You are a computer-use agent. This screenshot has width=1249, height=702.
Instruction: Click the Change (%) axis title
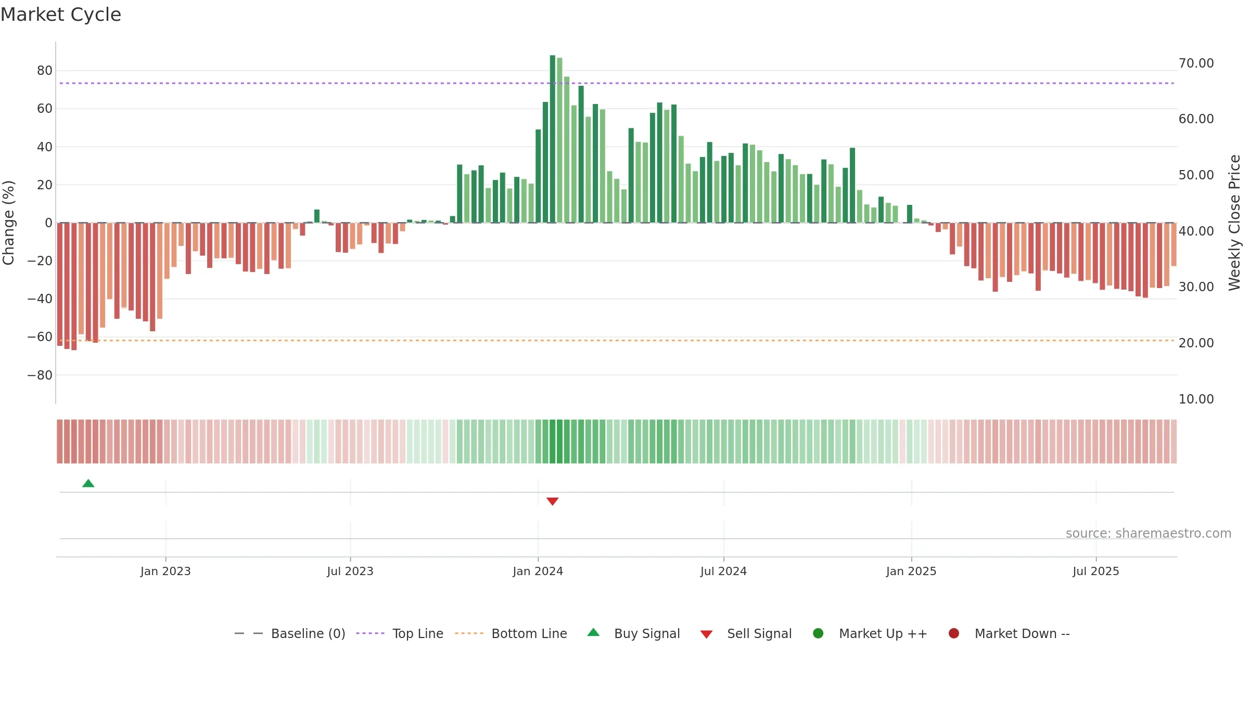(8, 223)
